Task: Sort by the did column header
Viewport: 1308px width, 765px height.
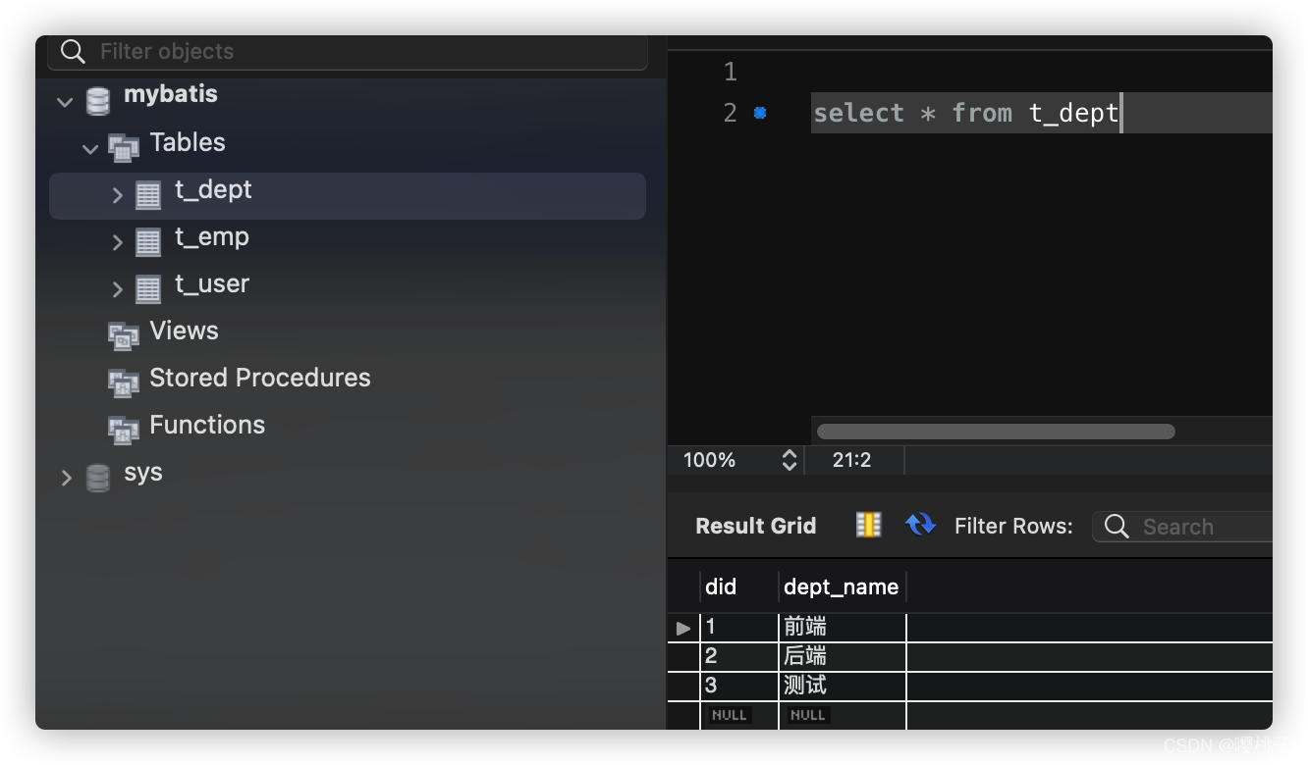Action: pos(738,587)
